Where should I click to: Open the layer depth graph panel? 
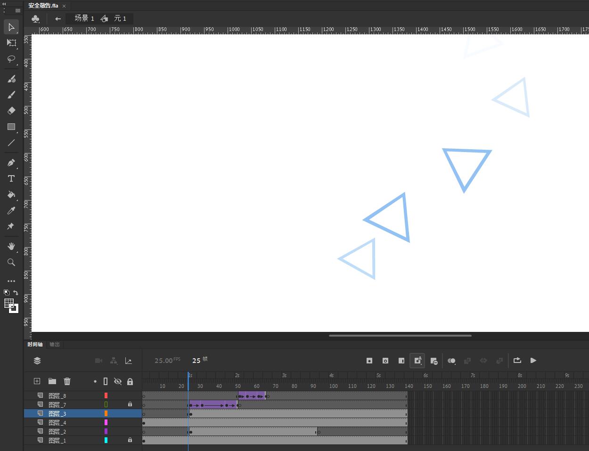[x=128, y=361]
